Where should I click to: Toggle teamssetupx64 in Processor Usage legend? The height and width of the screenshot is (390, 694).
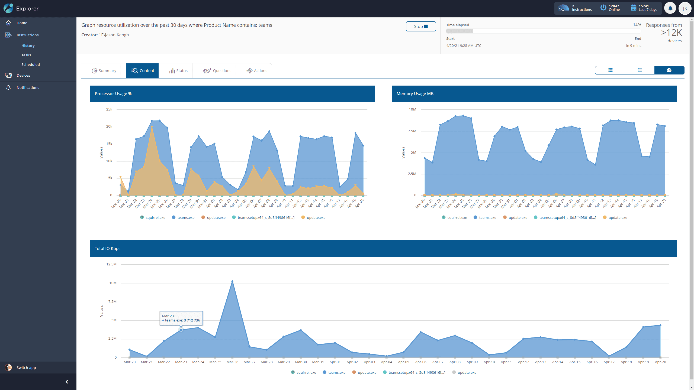(263, 217)
